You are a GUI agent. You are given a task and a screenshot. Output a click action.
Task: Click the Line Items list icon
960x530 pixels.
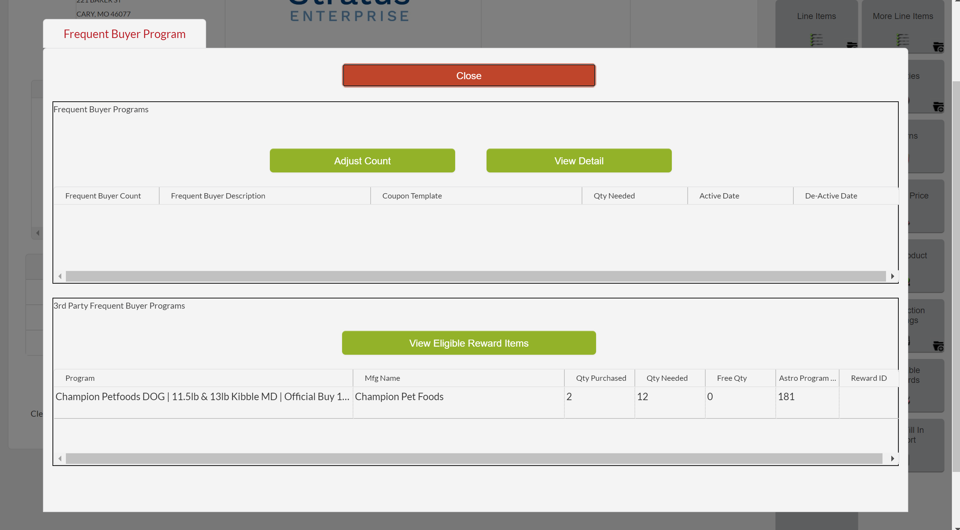click(816, 39)
